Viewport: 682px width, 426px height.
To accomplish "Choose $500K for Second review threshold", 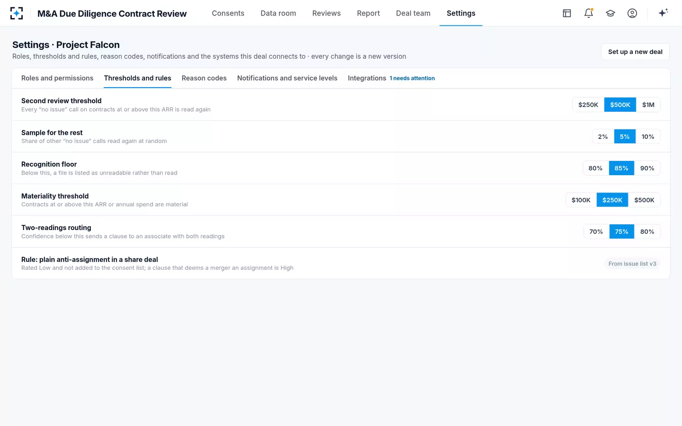I will point(620,105).
